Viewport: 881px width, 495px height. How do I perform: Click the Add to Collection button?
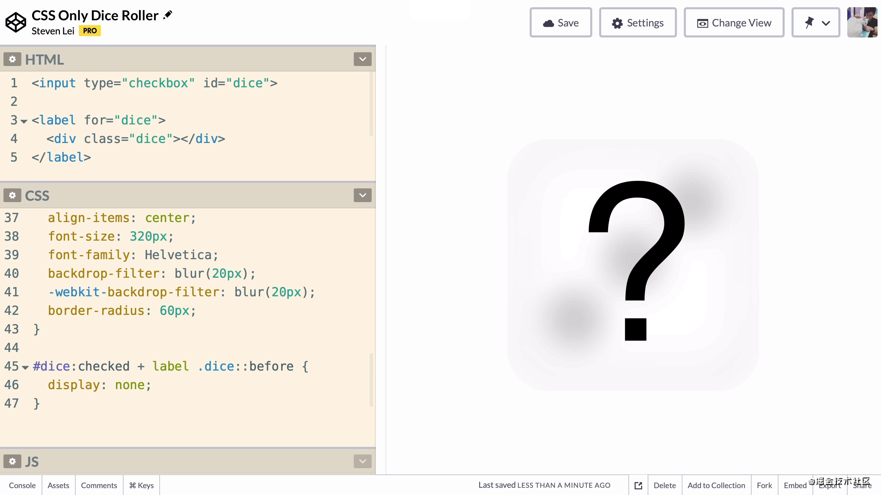pos(717,485)
